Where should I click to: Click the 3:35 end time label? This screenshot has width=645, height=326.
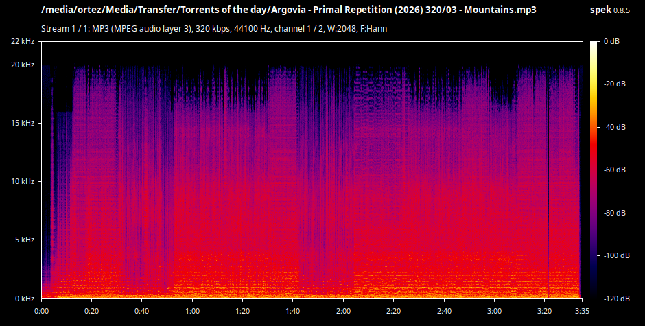click(582, 311)
